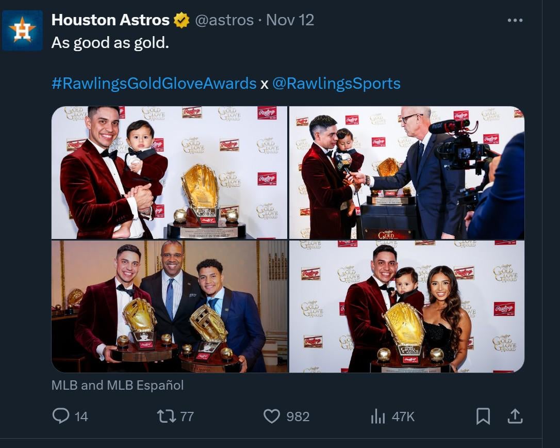
Task: Share the post via share icon
Action: pyautogui.click(x=516, y=416)
